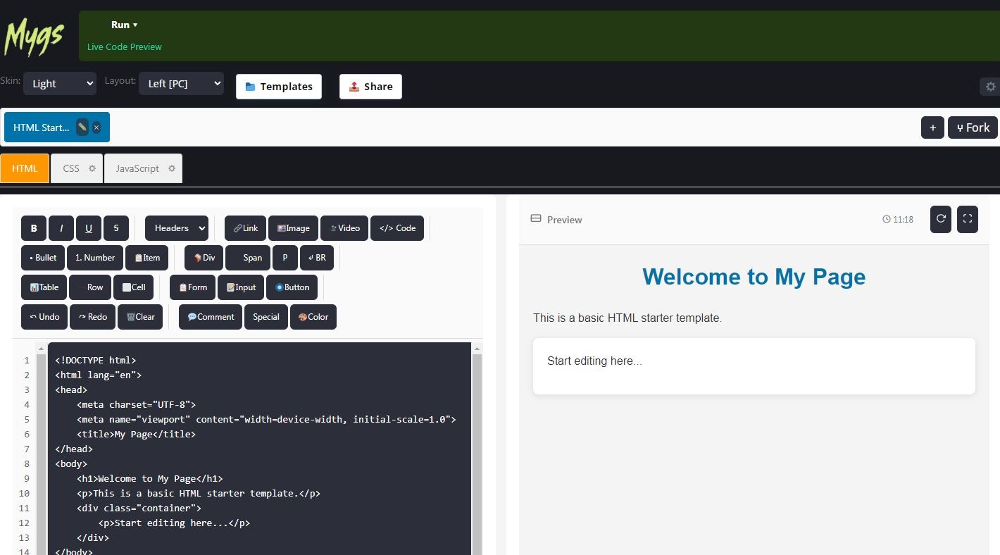Refresh the preview pane
The width and height of the screenshot is (1000, 555).
(941, 219)
